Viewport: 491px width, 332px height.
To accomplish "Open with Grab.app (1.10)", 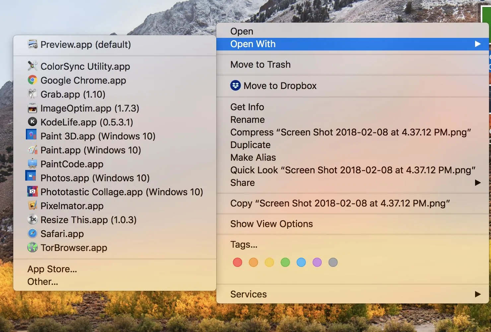I will [115, 94].
